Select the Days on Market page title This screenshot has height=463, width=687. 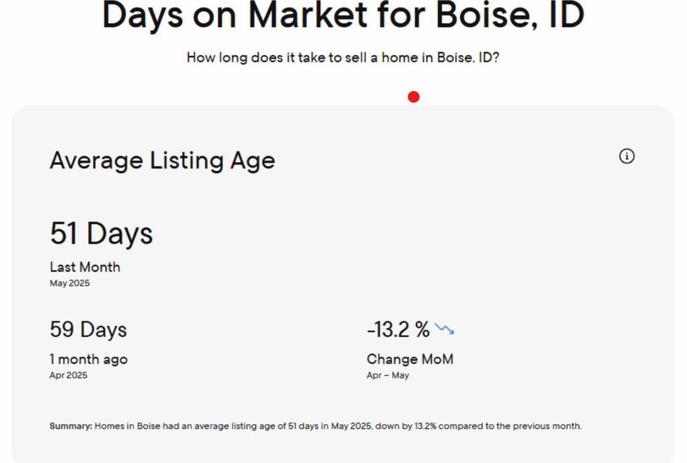(x=343, y=16)
